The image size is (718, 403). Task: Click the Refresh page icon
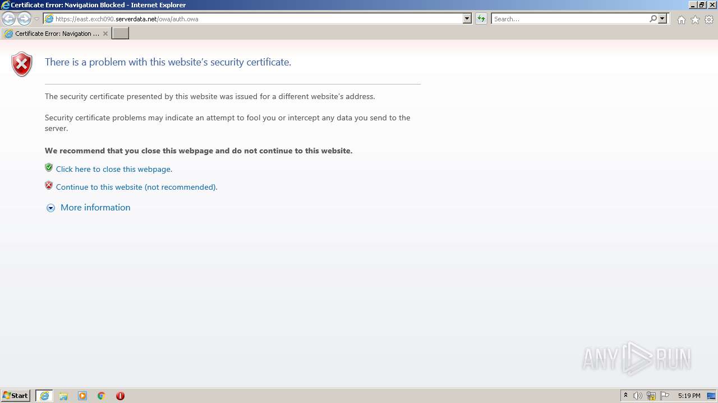[481, 19]
